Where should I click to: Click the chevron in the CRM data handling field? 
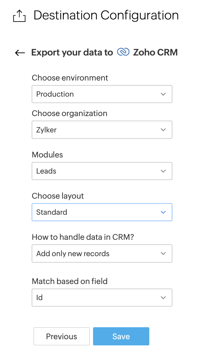tap(163, 253)
